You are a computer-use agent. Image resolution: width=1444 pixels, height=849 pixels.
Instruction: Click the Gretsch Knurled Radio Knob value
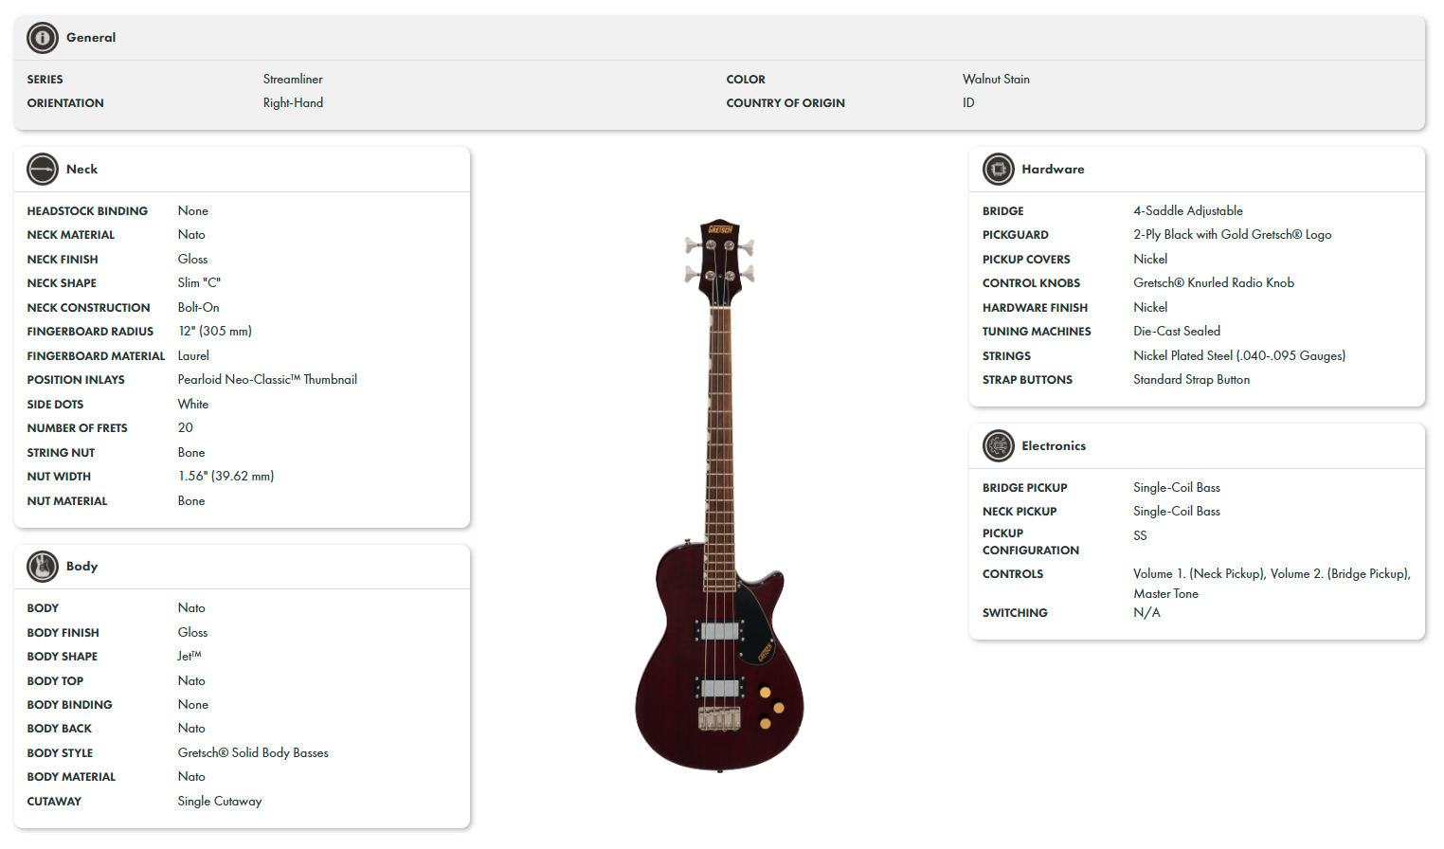coord(1214,283)
